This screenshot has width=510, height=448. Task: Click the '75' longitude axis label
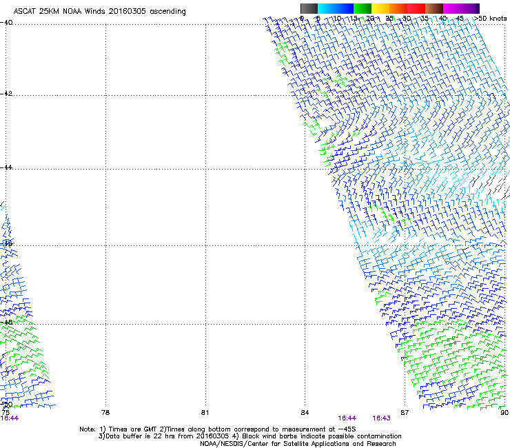tap(6, 413)
